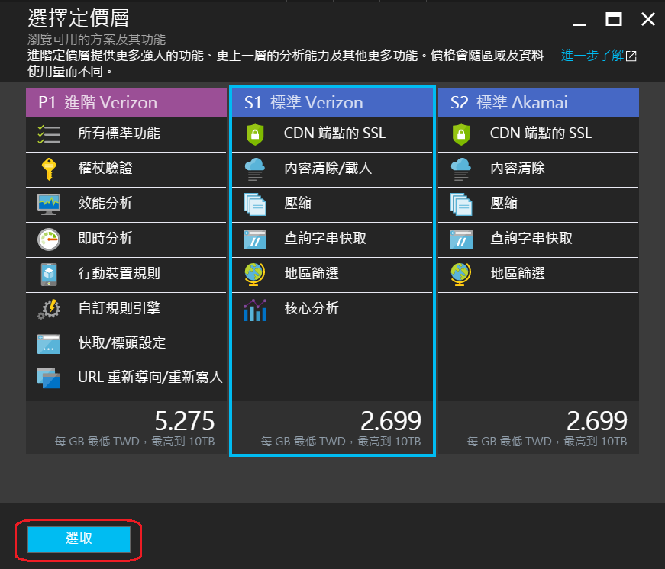Click the key icon for 權杖驗證
This screenshot has width=665, height=569.
pos(49,169)
